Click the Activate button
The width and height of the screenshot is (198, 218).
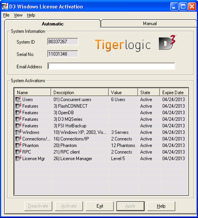pos(69,206)
